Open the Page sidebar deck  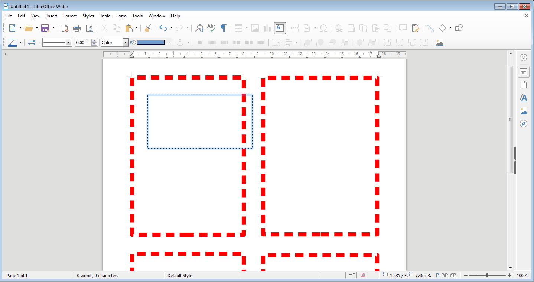point(524,85)
